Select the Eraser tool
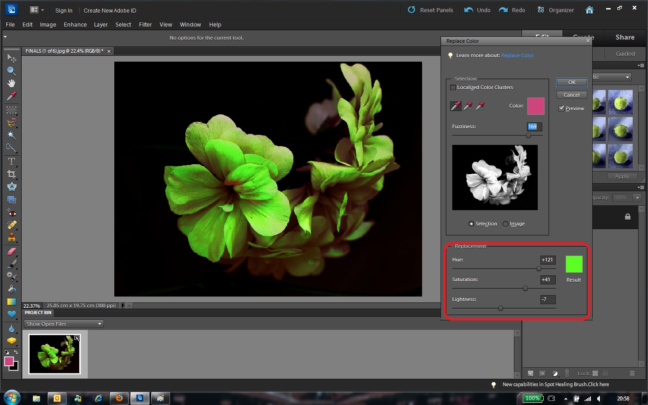This screenshot has height=405, width=648. point(12,252)
